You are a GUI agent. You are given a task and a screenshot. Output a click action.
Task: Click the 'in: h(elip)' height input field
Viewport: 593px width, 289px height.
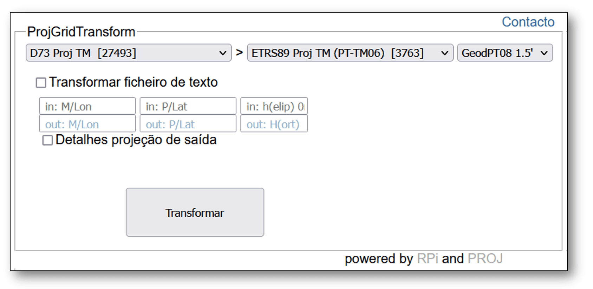coord(274,106)
